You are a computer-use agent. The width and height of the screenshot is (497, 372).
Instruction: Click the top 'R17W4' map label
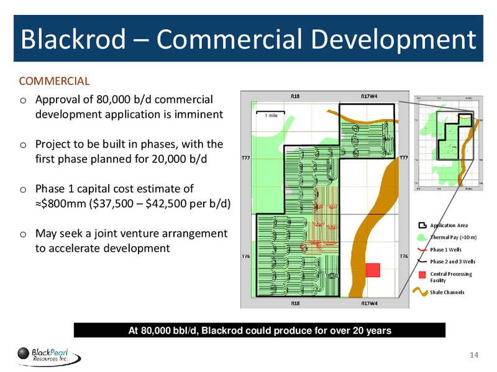click(369, 96)
